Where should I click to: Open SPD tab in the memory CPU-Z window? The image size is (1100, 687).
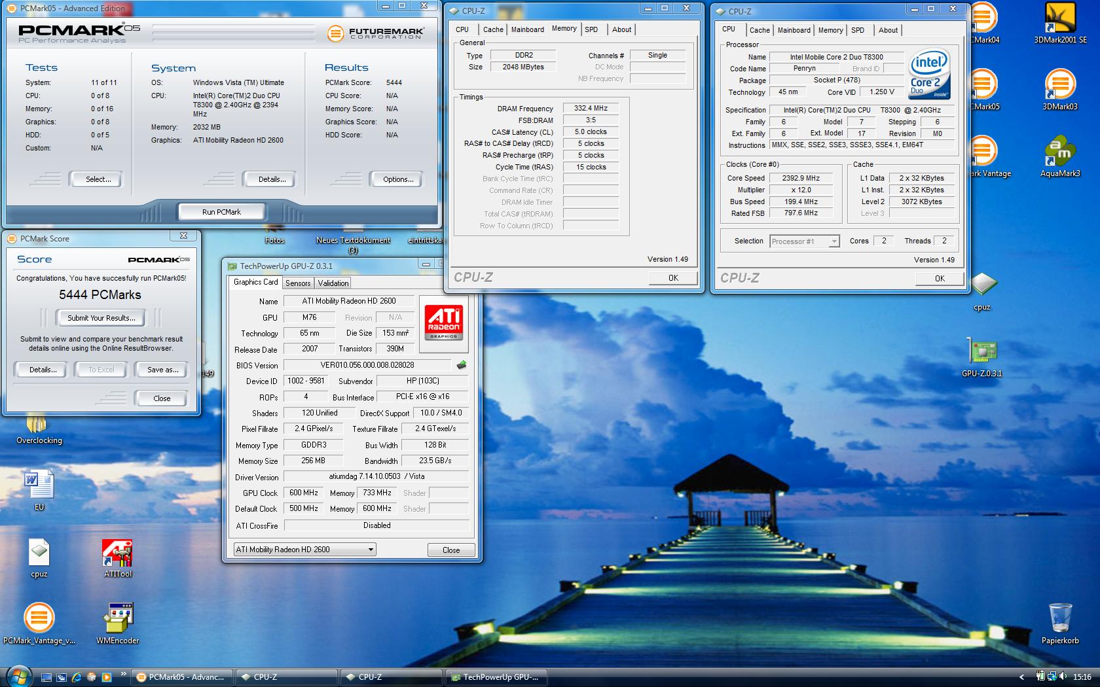pyautogui.click(x=591, y=29)
